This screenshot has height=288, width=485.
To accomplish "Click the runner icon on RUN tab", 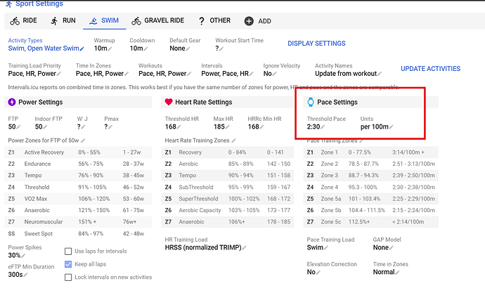I will coord(54,21).
